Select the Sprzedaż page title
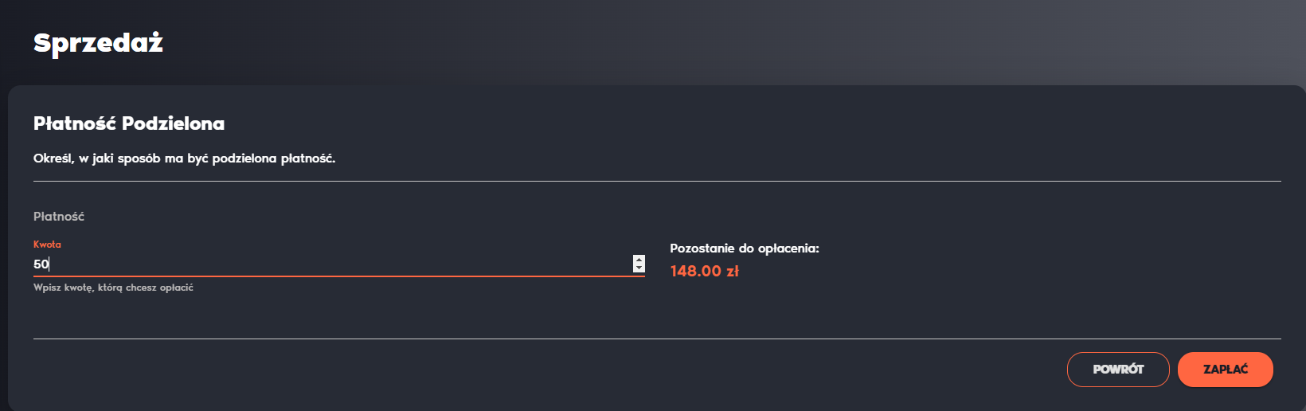The height and width of the screenshot is (411, 1306). pyautogui.click(x=98, y=43)
